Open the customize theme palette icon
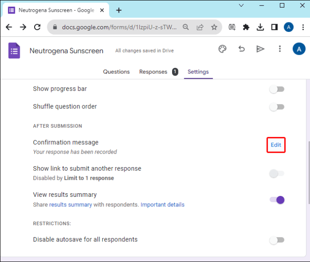This screenshot has height=262, width=310. click(x=222, y=49)
